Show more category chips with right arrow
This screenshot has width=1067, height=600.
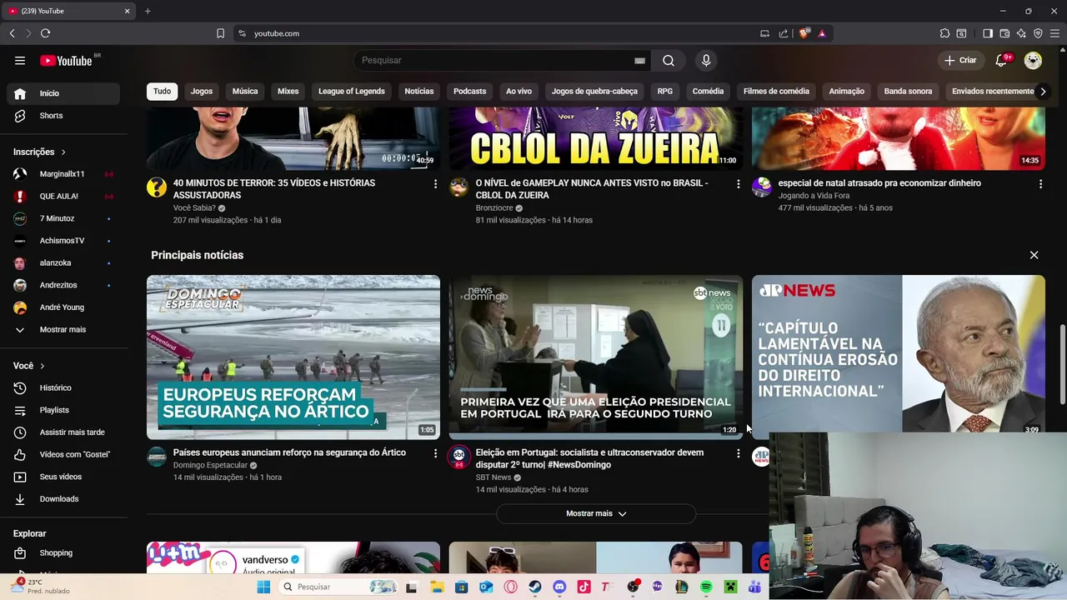pos(1042,92)
